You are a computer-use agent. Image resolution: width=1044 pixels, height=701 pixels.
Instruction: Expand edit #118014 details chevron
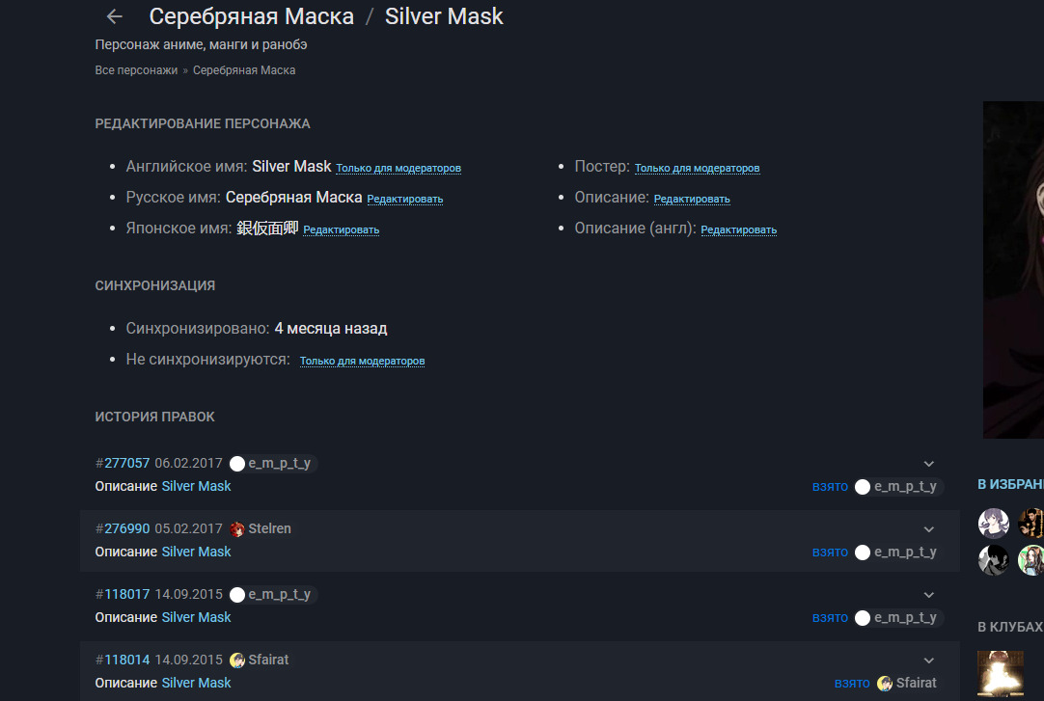[x=929, y=661]
